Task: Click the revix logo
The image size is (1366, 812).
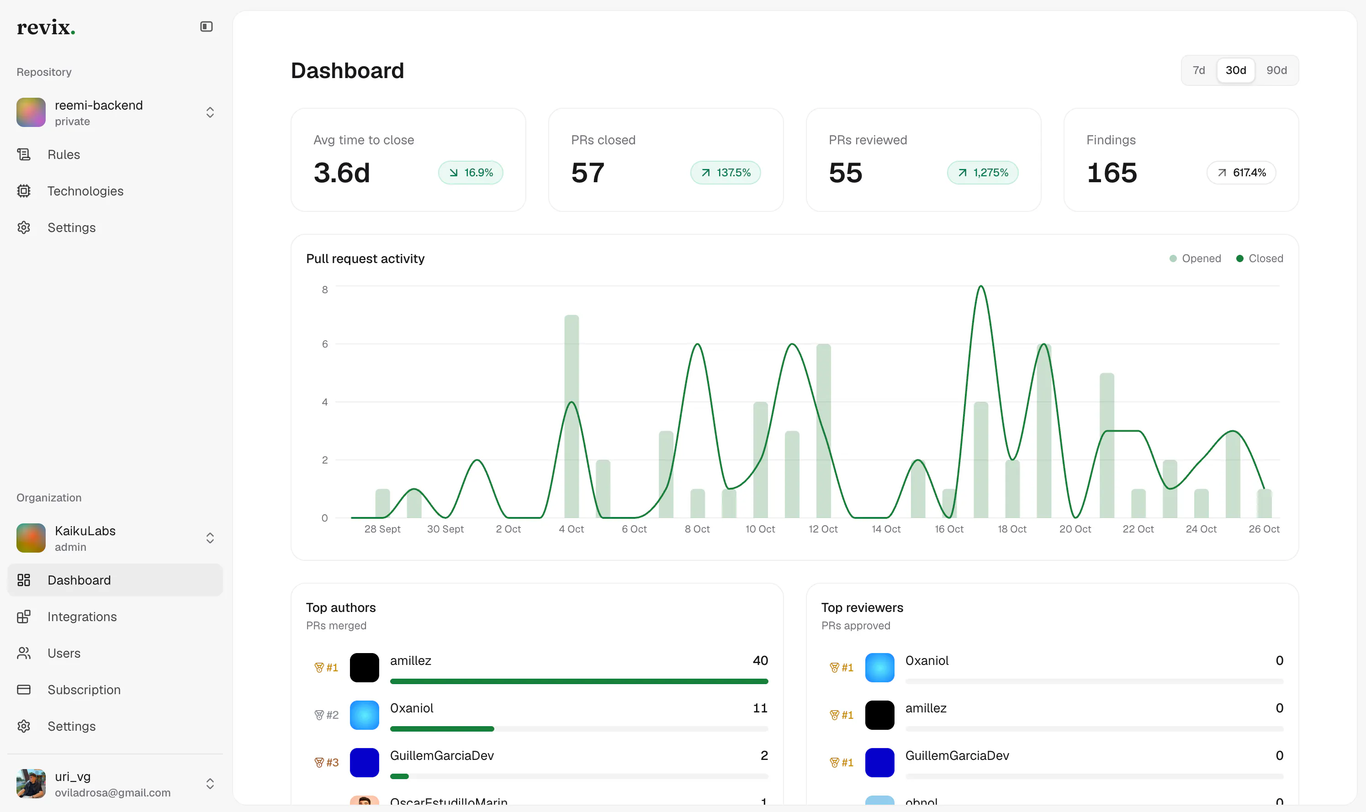Action: click(46, 27)
